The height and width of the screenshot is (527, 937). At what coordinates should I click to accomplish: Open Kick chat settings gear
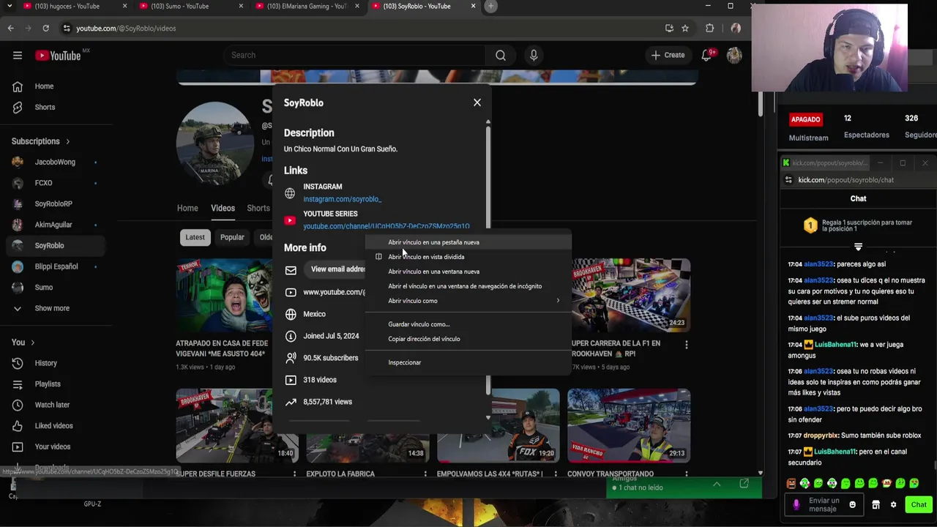tap(893, 504)
